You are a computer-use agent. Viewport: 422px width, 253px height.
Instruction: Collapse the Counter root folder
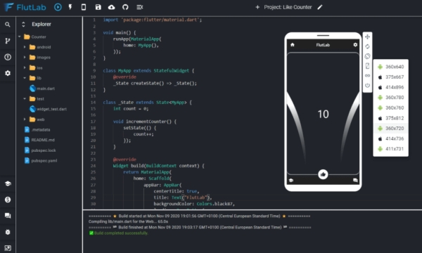20,37
